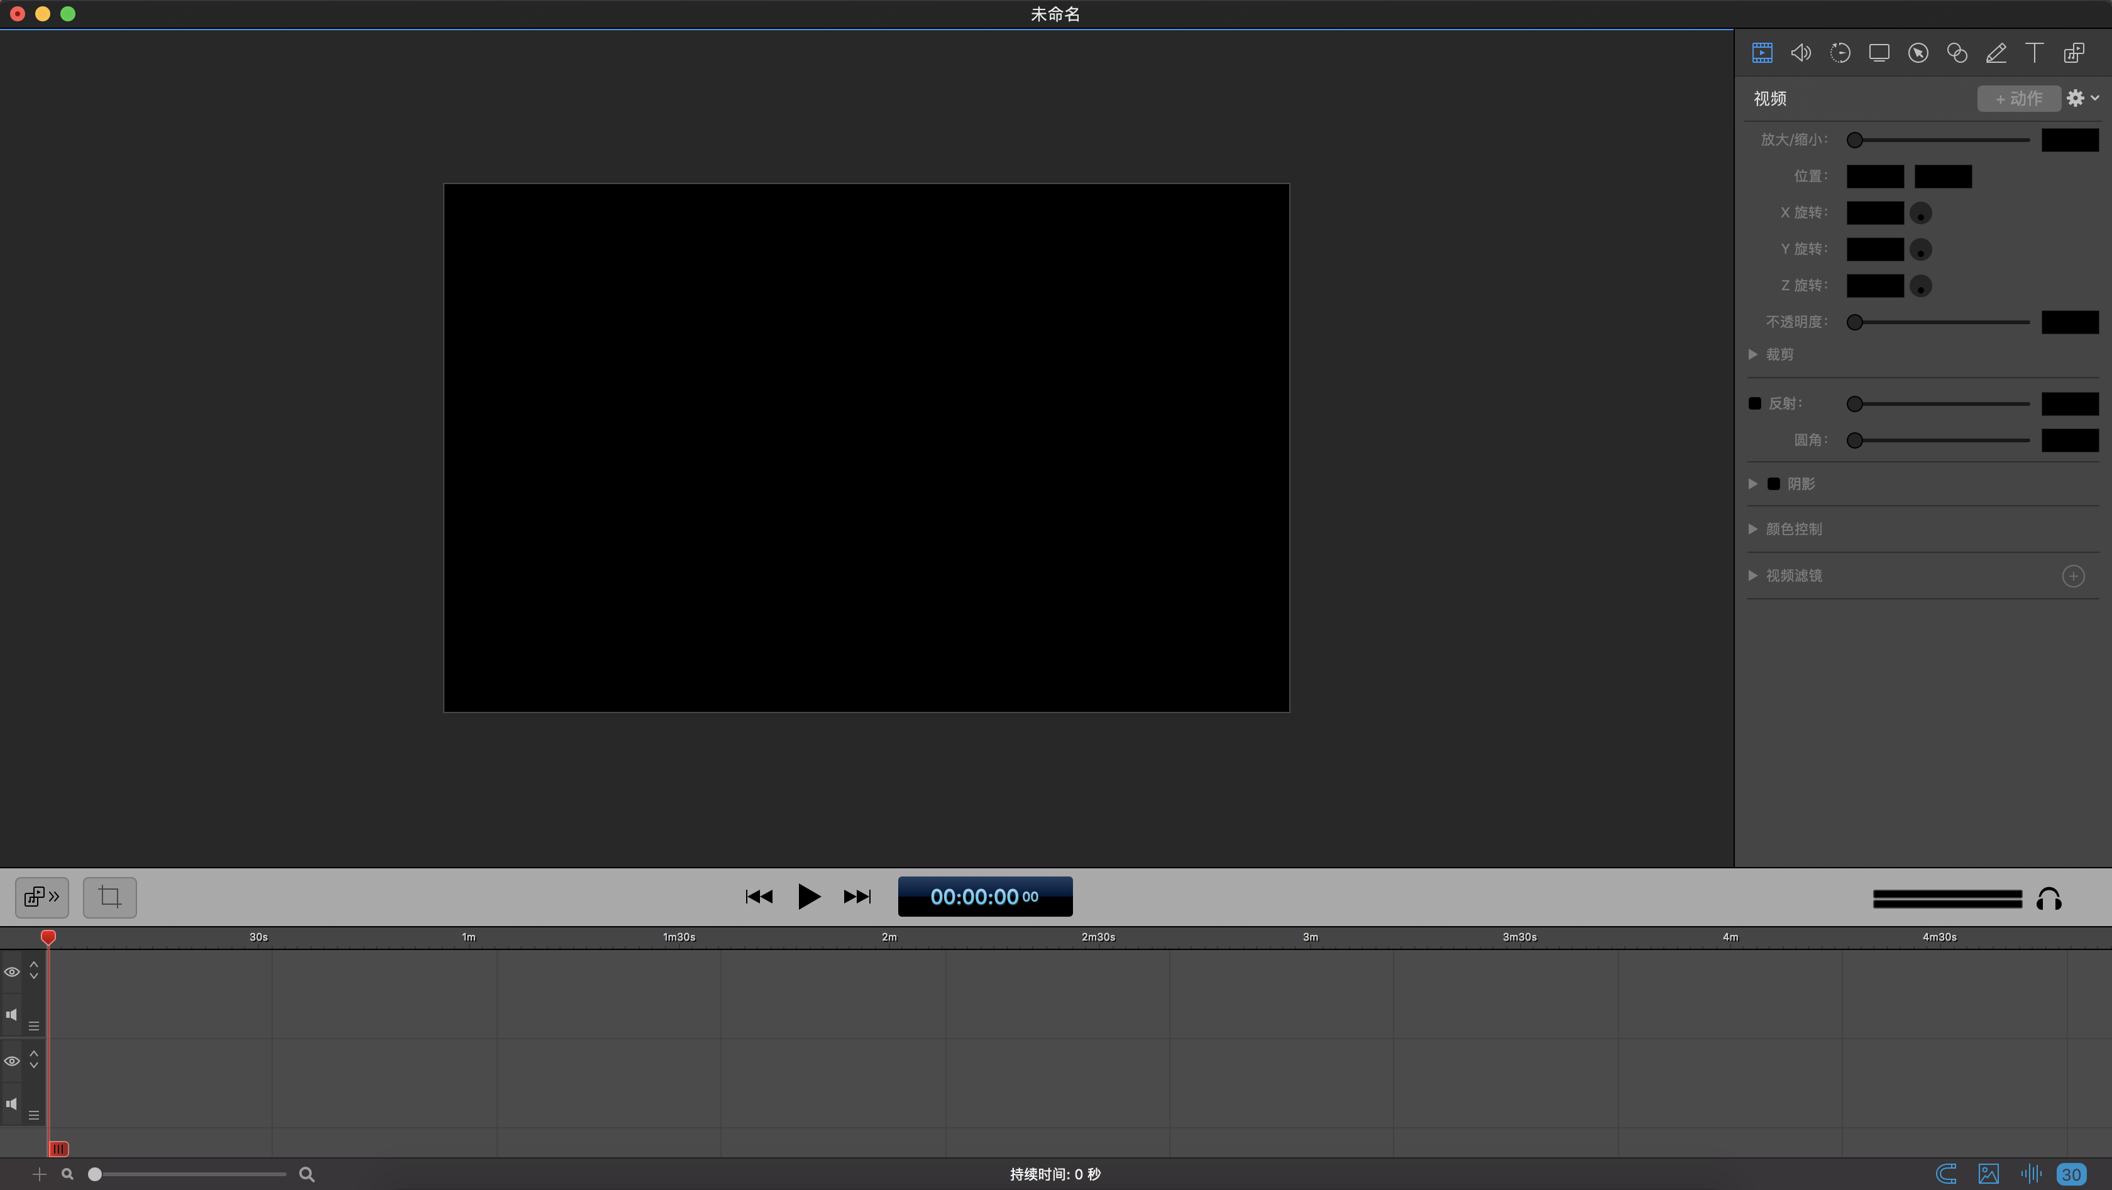
Task: Open the Video Motion properties tab
Action: pyautogui.click(x=1840, y=53)
